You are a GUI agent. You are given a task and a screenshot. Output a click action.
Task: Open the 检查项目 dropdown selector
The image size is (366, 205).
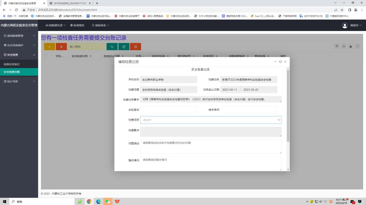pyautogui.click(x=211, y=120)
